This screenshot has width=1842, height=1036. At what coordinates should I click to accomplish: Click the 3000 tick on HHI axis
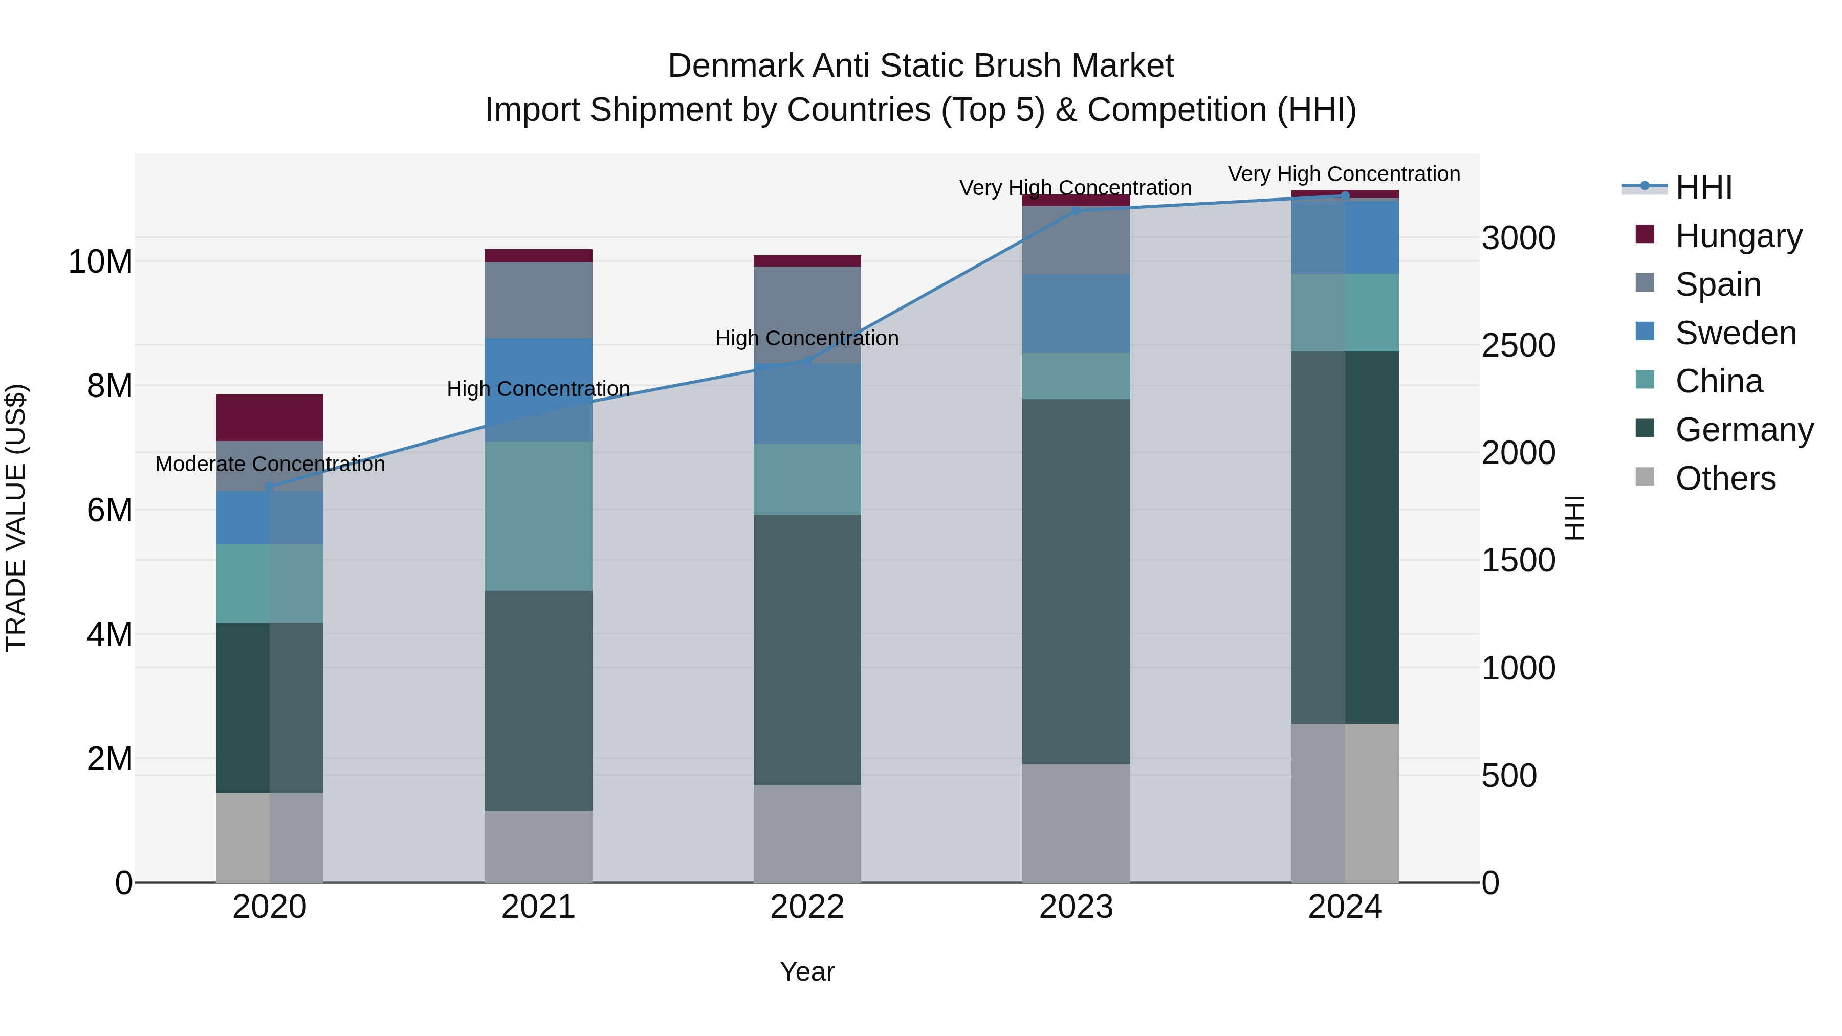[x=1519, y=237]
